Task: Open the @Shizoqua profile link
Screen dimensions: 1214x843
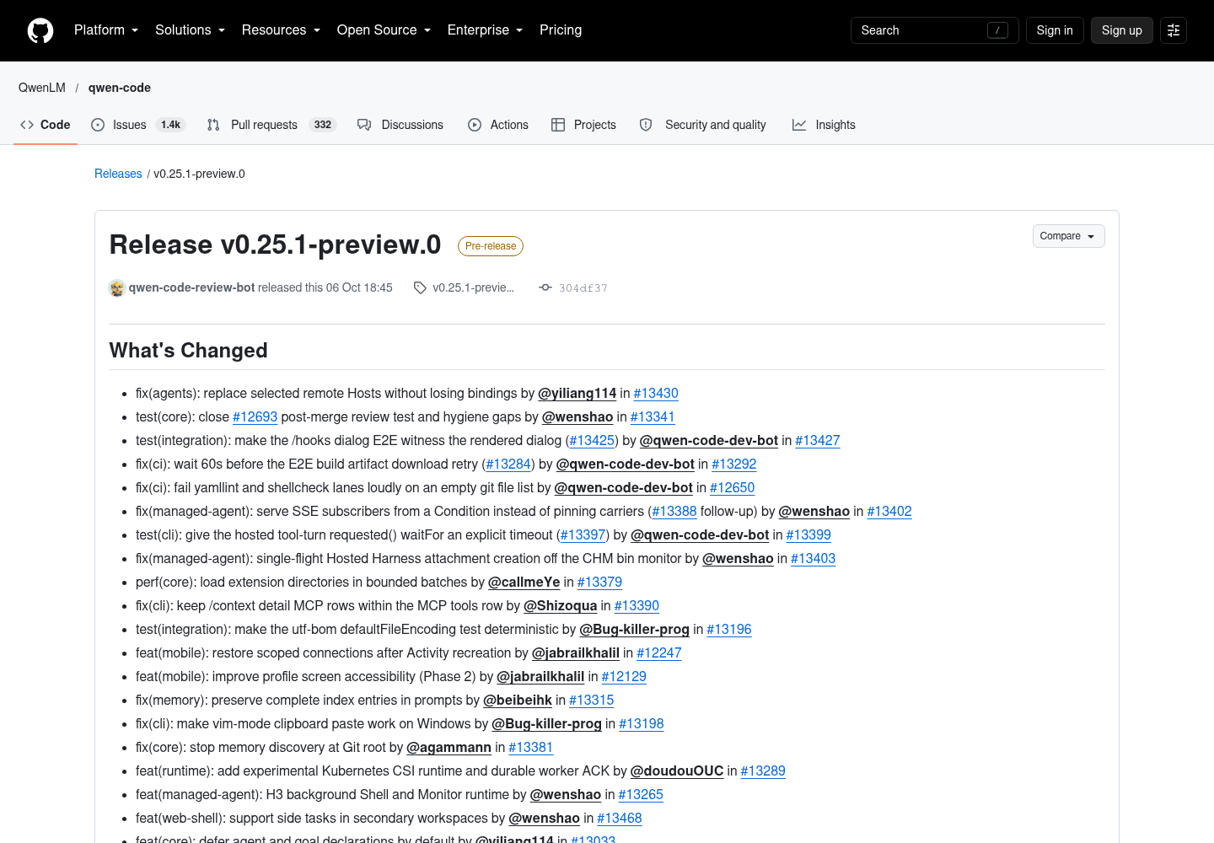Action: coord(561,606)
